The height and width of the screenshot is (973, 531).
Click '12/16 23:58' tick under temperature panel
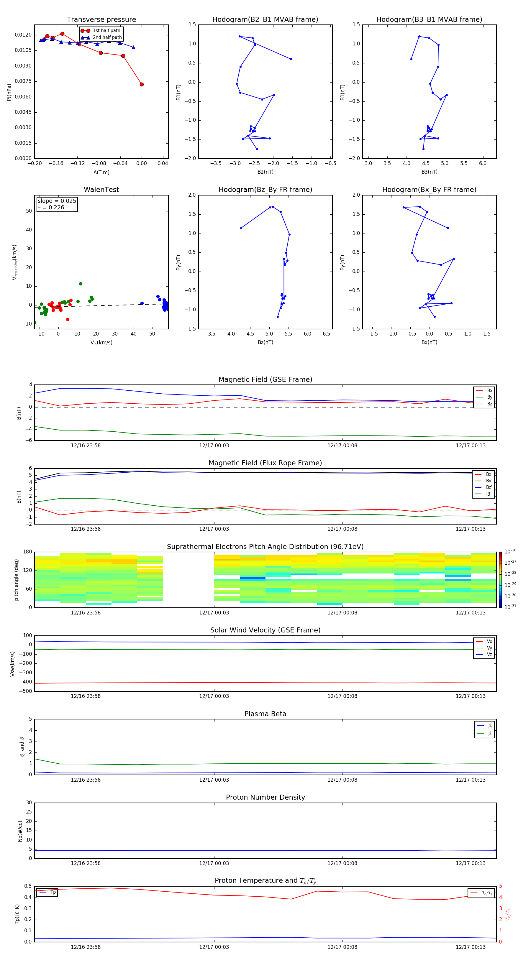point(86,947)
